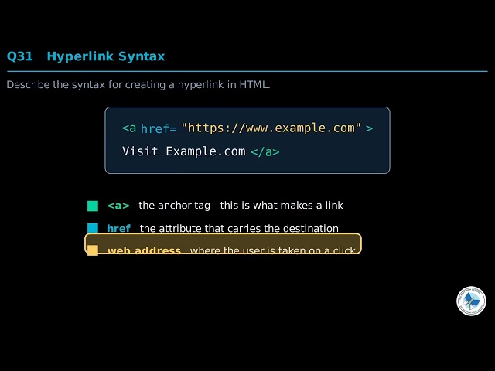Click the 'Describe the syntax for creating a hyperlink' sentence
Image resolution: width=495 pixels, height=371 pixels.
(138, 84)
